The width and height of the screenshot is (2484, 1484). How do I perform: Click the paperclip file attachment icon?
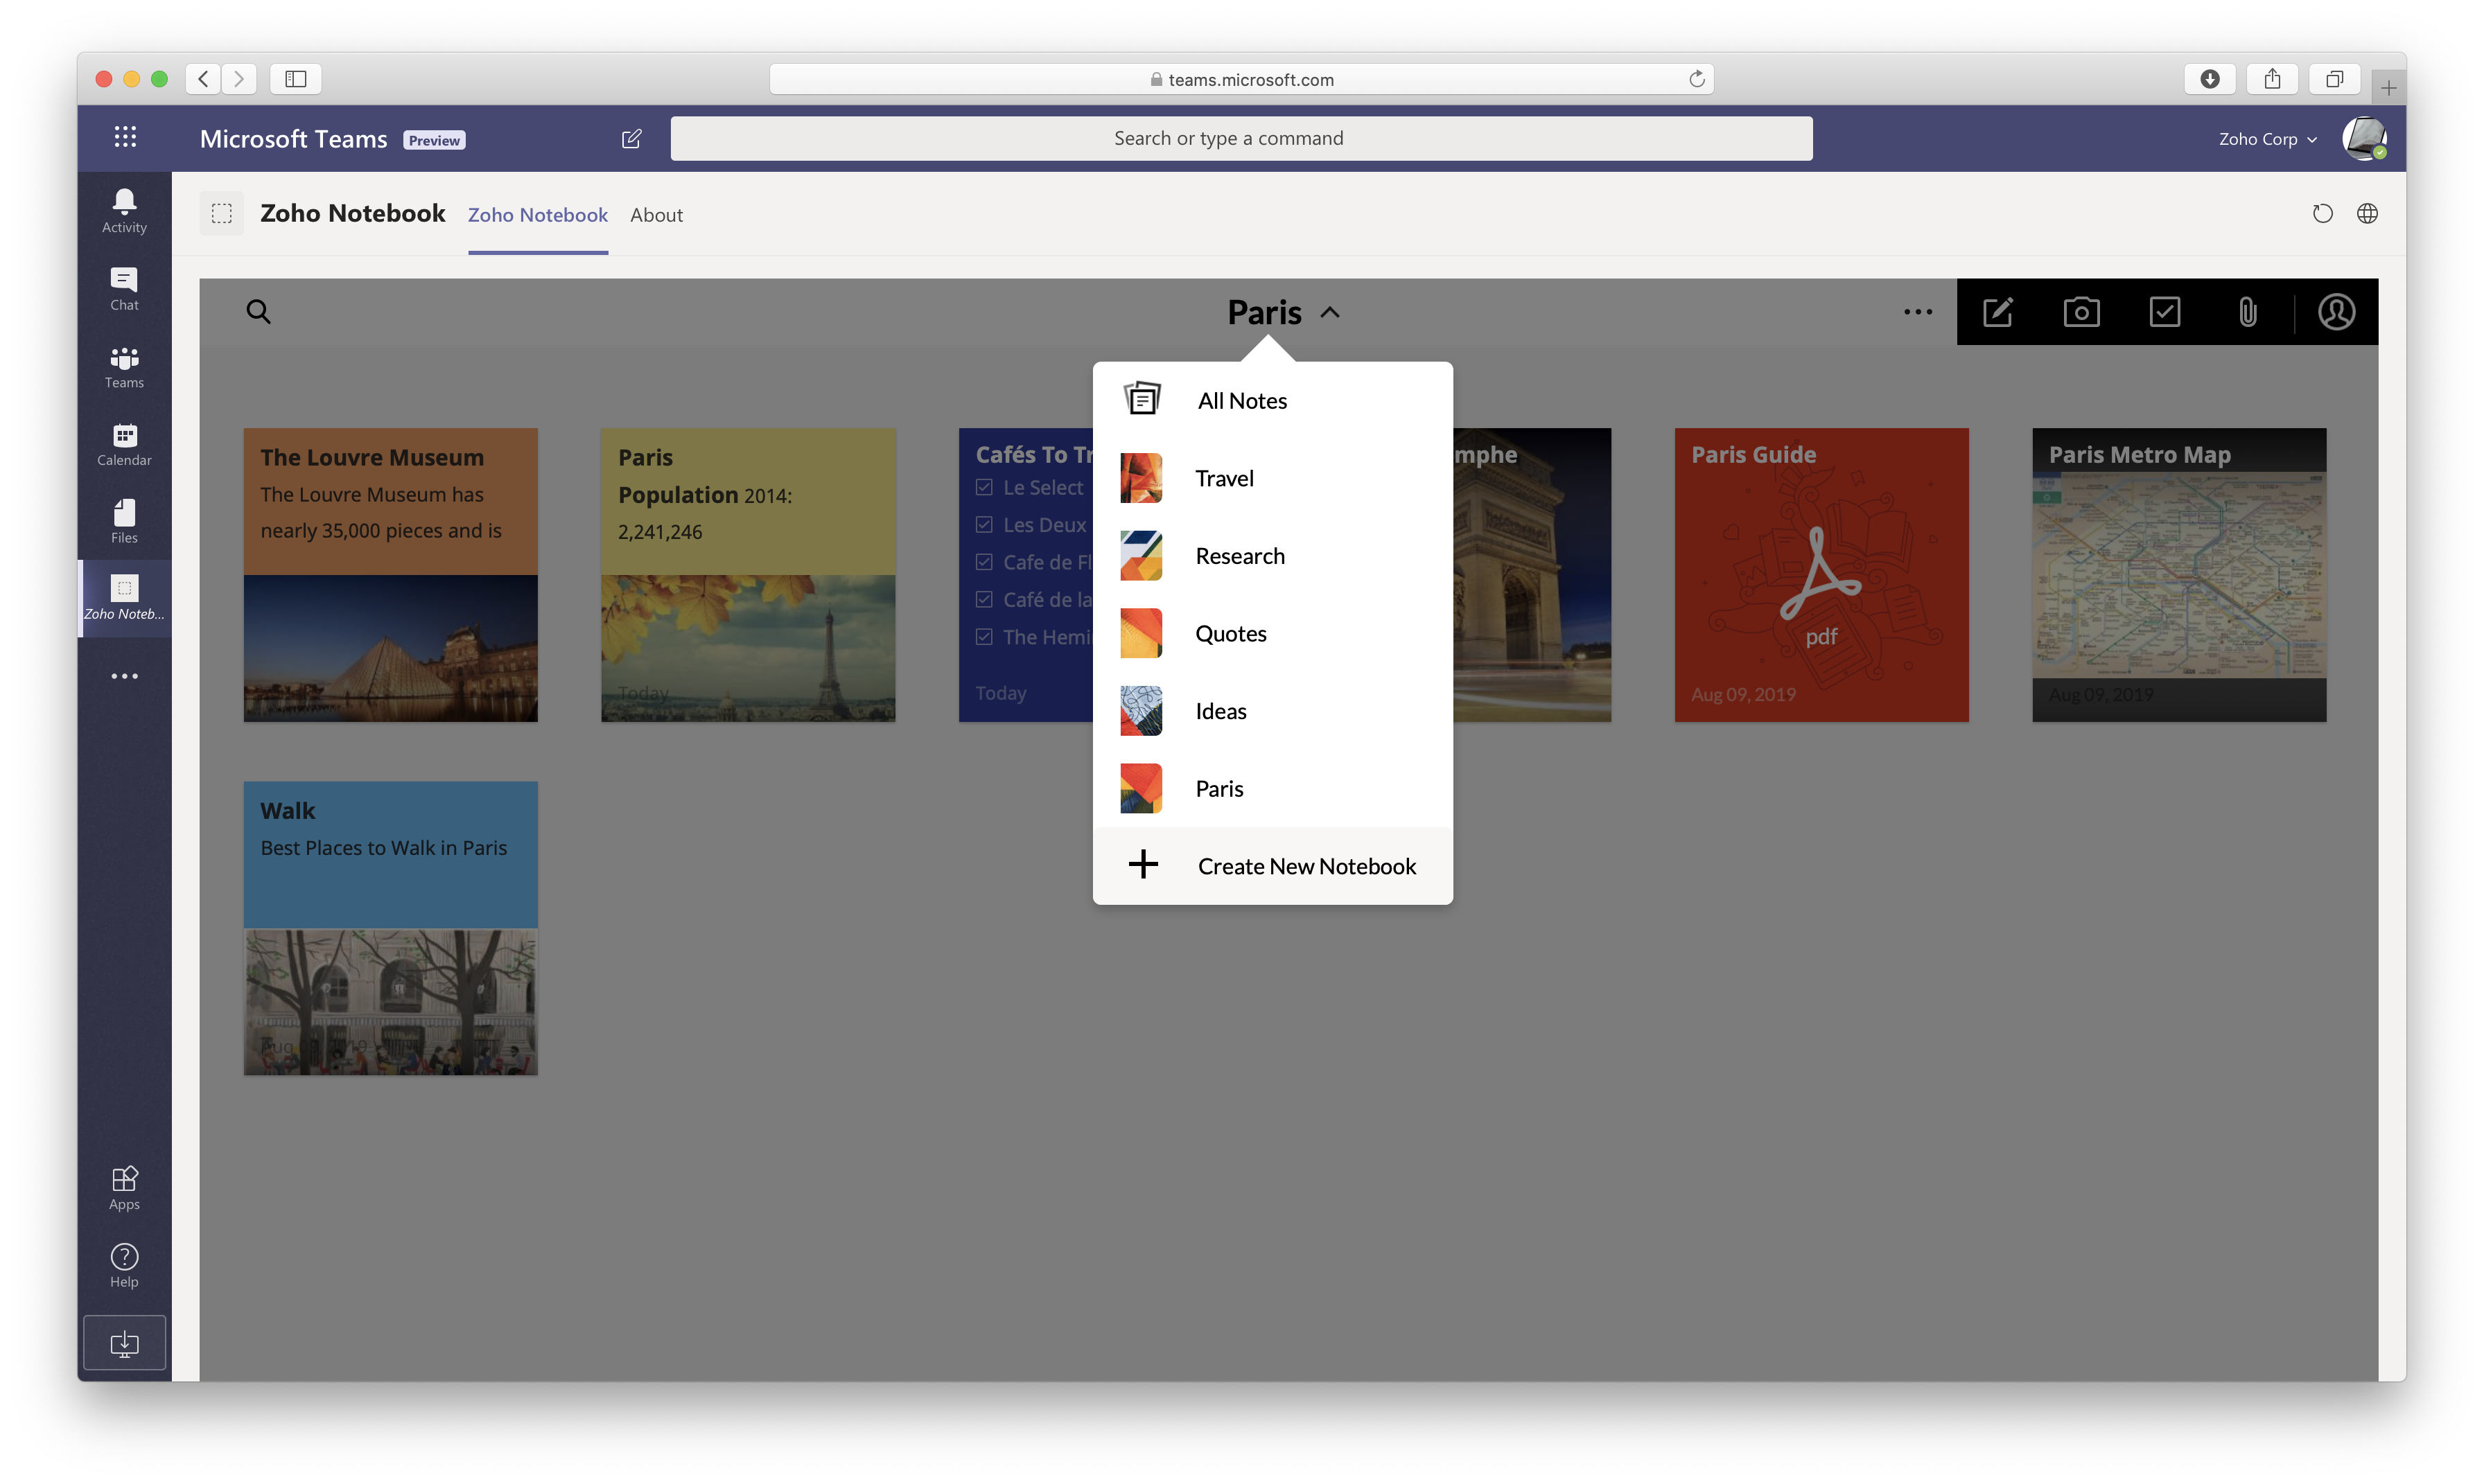pos(2248,312)
